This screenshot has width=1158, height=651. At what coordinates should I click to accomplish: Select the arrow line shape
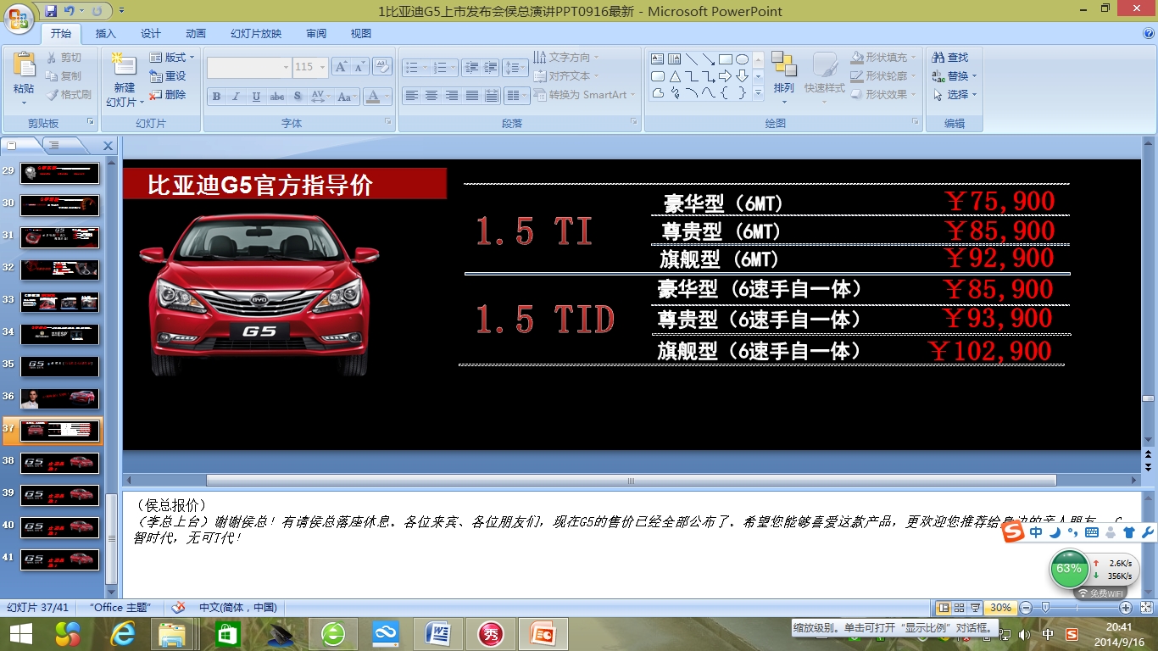tap(709, 59)
